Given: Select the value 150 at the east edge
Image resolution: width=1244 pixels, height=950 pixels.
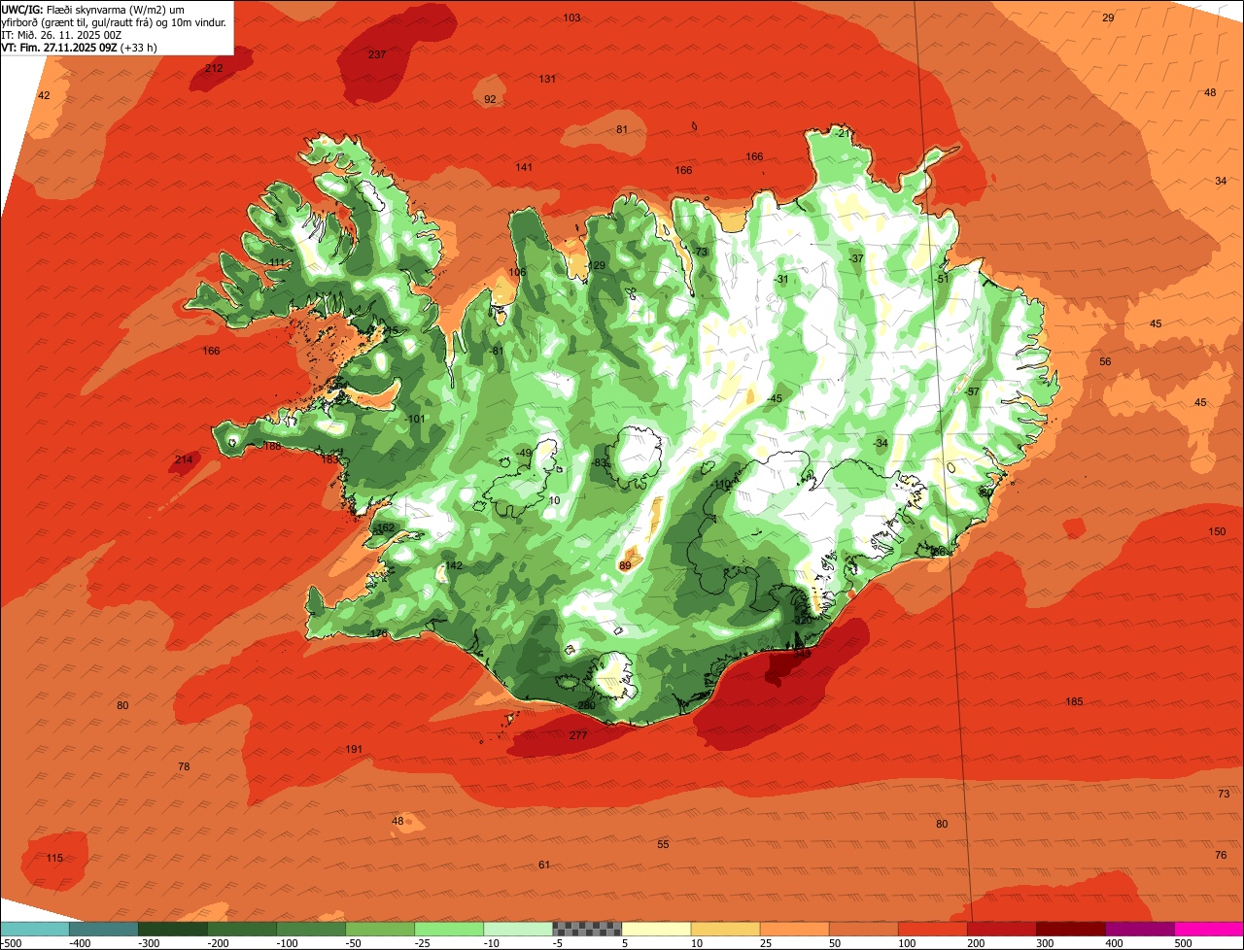Looking at the screenshot, I should pos(1217,531).
